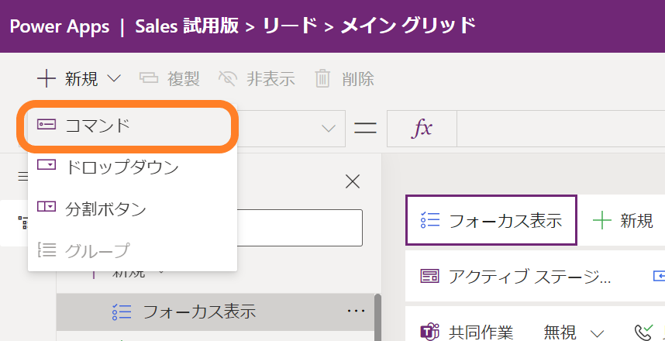Viewport: 665px width, 341px height.
Task: Click the 共同作業 Teams command
Action: coord(467,331)
